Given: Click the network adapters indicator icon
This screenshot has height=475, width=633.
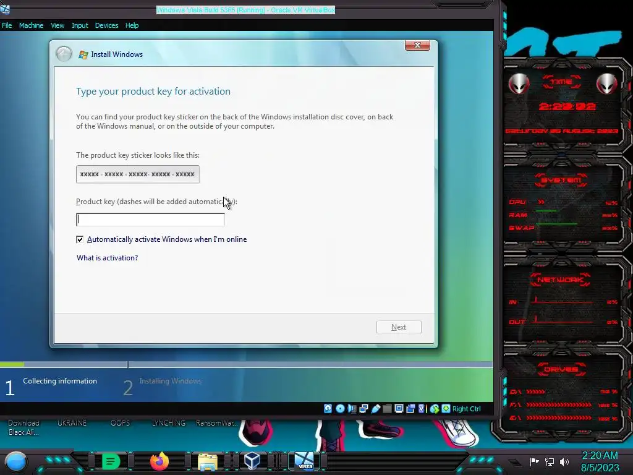Looking at the screenshot, I should coord(363,409).
